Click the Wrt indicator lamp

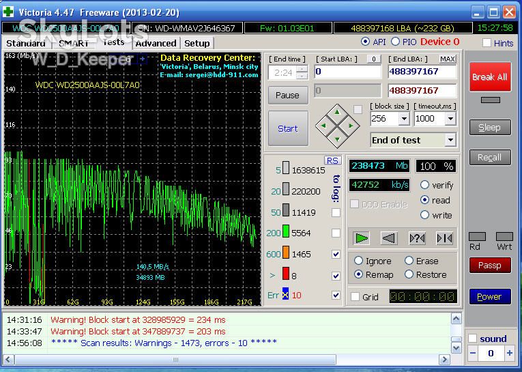pyautogui.click(x=504, y=236)
